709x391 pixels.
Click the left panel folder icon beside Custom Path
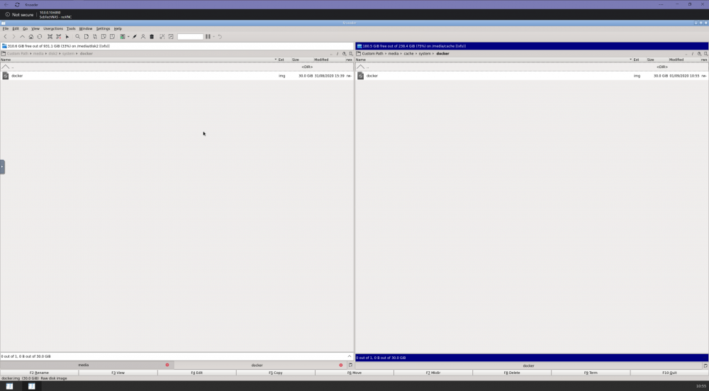click(x=3, y=53)
